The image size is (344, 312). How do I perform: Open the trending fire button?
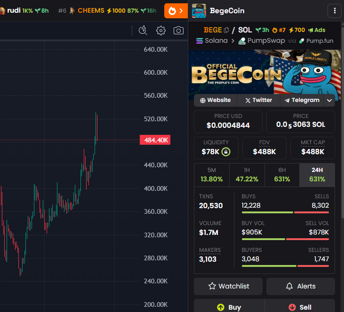[x=176, y=11]
